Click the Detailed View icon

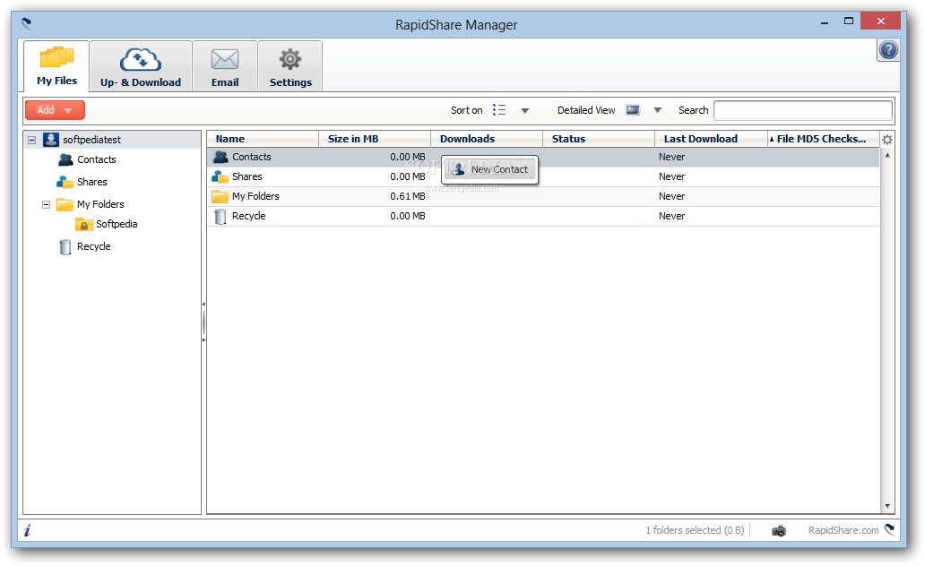pyautogui.click(x=633, y=110)
